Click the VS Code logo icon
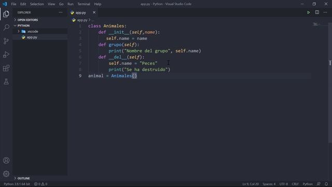Viewport: 332px width, 187px height. pos(5,4)
